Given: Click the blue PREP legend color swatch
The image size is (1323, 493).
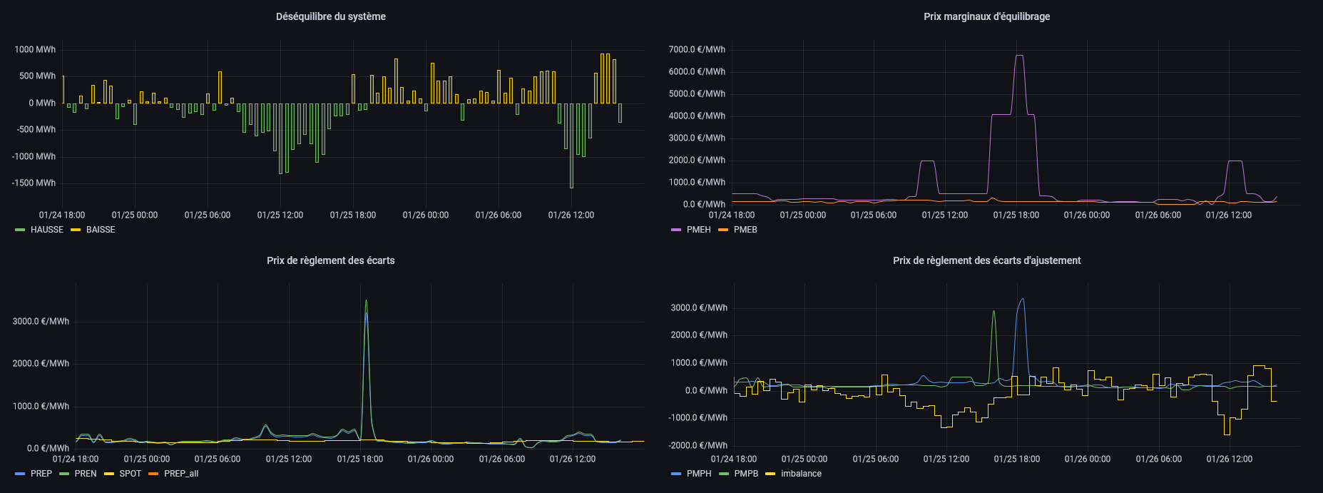Looking at the screenshot, I should click(x=20, y=474).
